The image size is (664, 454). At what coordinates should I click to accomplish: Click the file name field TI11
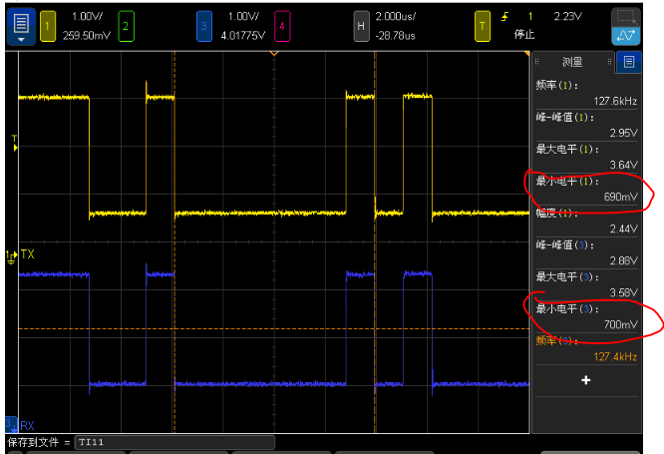pyautogui.click(x=174, y=442)
